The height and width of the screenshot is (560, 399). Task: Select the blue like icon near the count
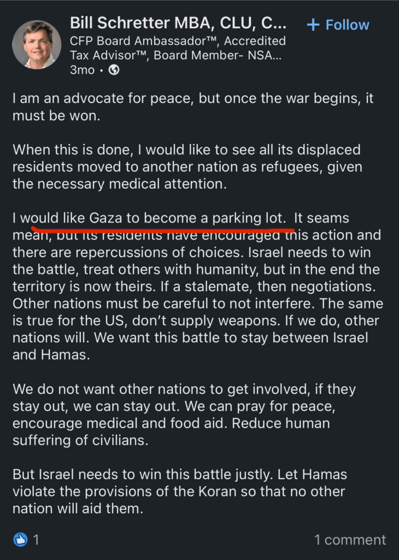[x=21, y=540]
